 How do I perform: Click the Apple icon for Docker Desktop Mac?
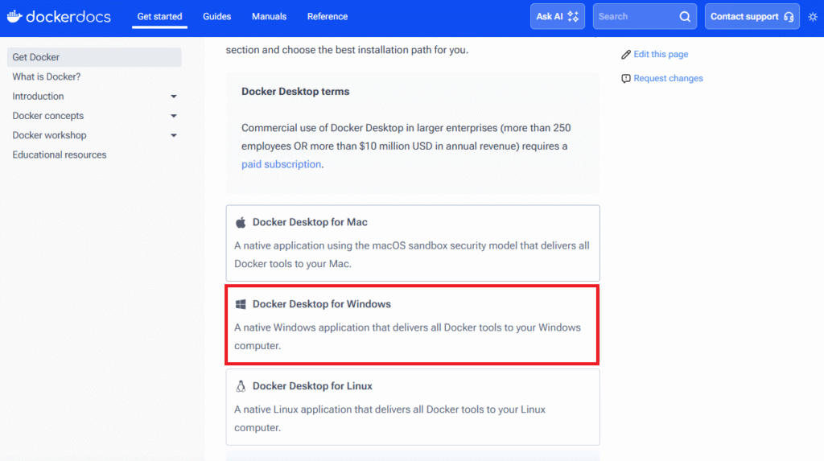[x=241, y=223]
